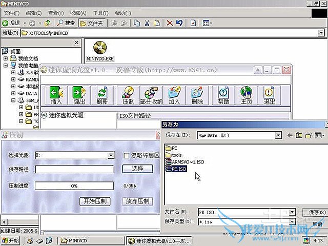Collapse the 我的电脑 tree node
This screenshot has height=246, width=328.
[x=6, y=66]
